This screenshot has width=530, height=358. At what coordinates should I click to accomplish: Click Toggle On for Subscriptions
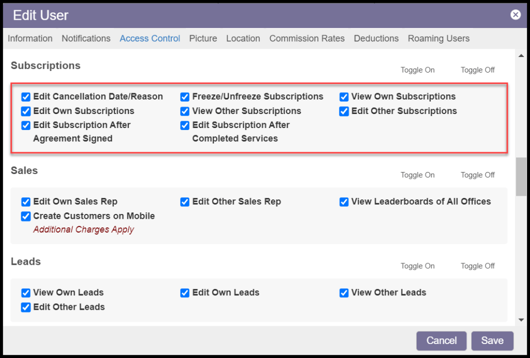coord(417,70)
